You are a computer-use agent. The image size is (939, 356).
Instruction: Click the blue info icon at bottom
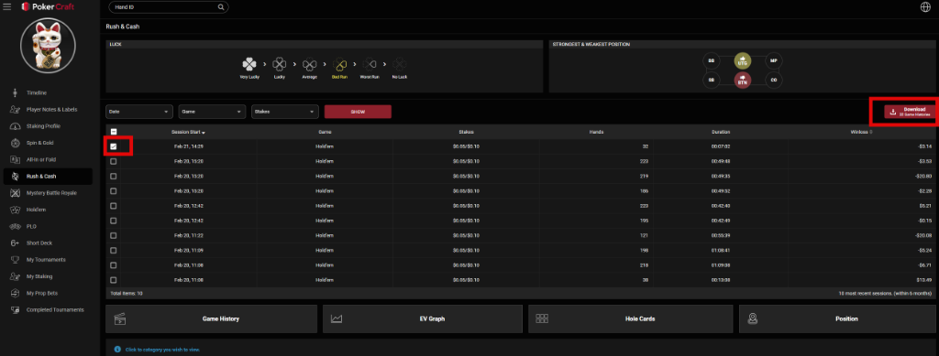[117, 349]
